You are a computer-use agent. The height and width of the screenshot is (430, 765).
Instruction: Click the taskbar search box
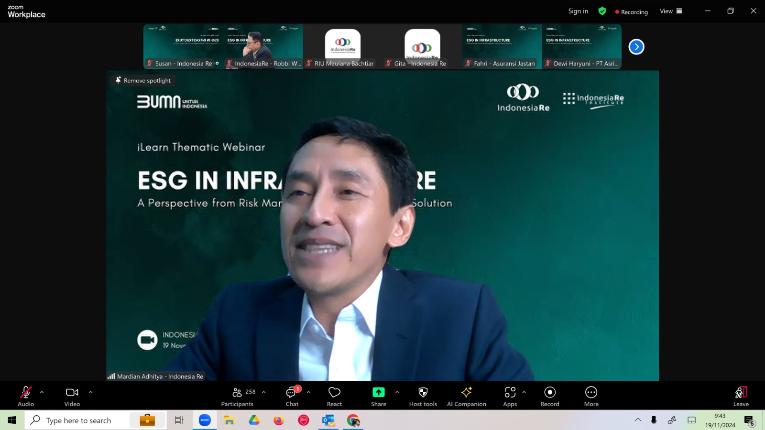click(x=96, y=420)
